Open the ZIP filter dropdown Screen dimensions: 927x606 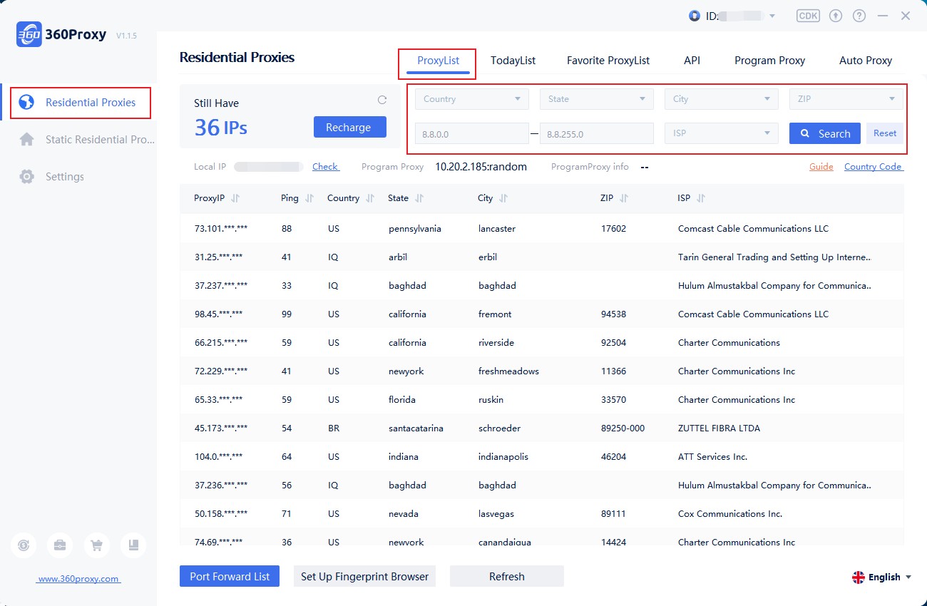[846, 99]
